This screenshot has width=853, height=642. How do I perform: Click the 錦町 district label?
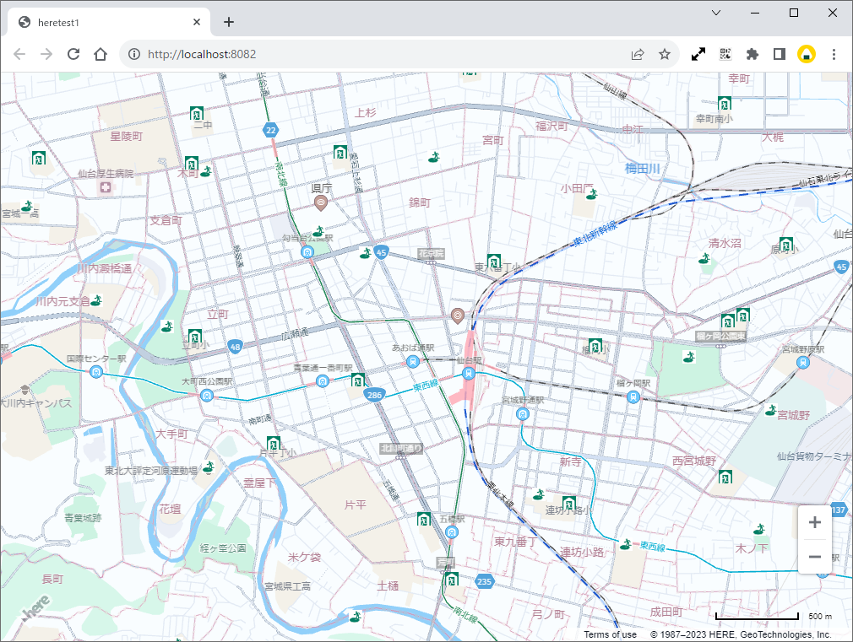420,202
